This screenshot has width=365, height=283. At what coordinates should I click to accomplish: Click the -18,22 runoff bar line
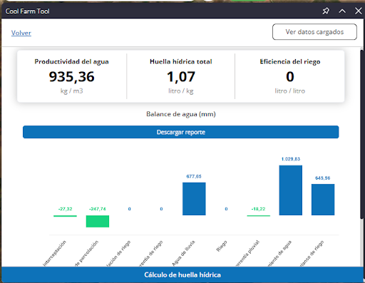pos(259,215)
